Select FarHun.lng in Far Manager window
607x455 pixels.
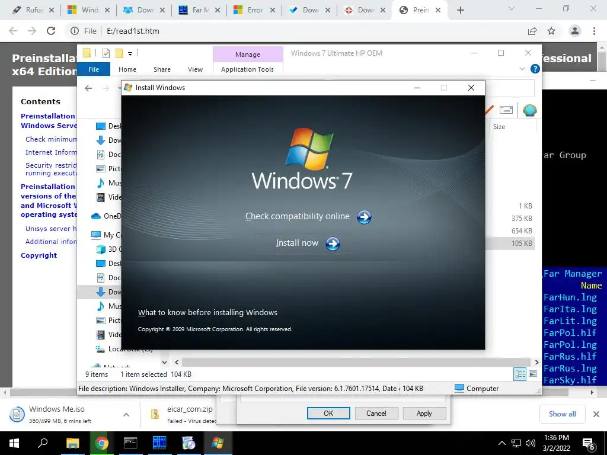point(570,297)
